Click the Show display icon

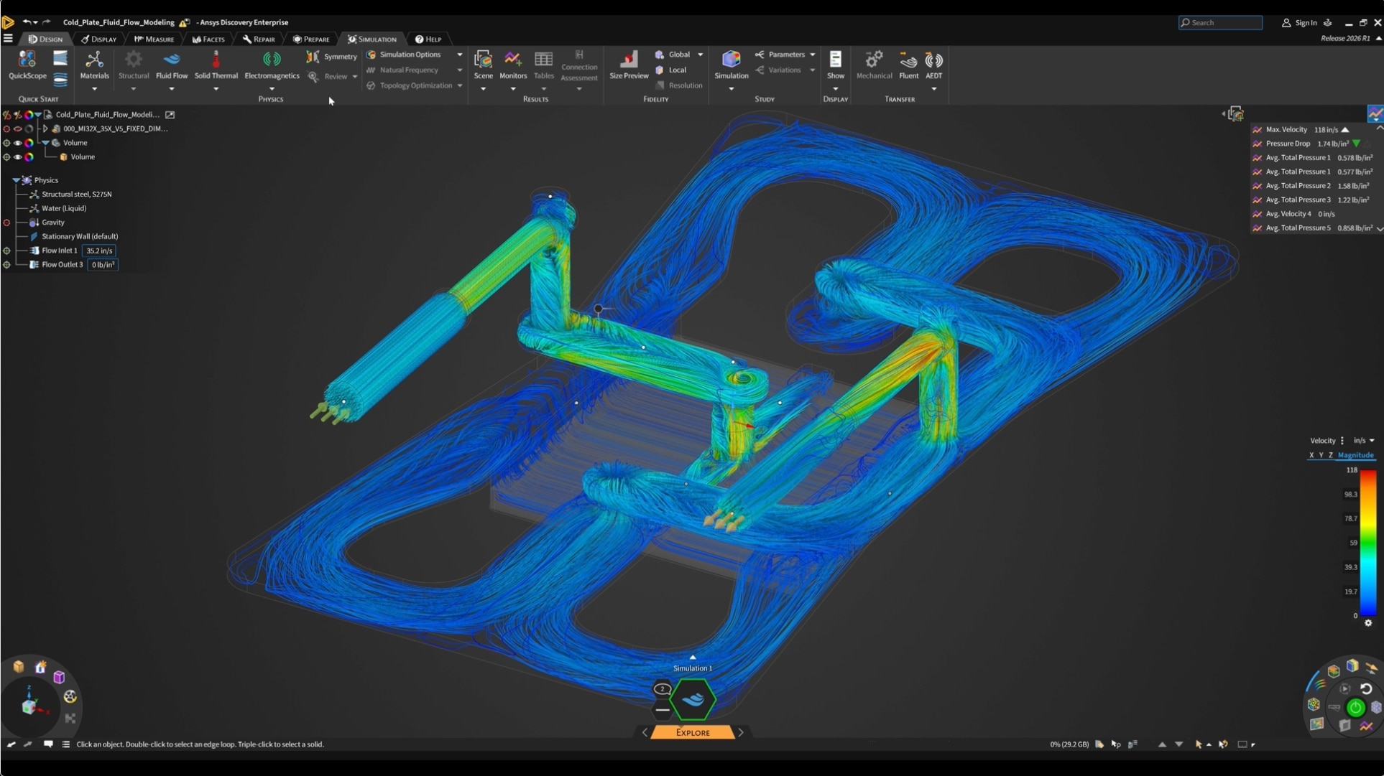[835, 65]
